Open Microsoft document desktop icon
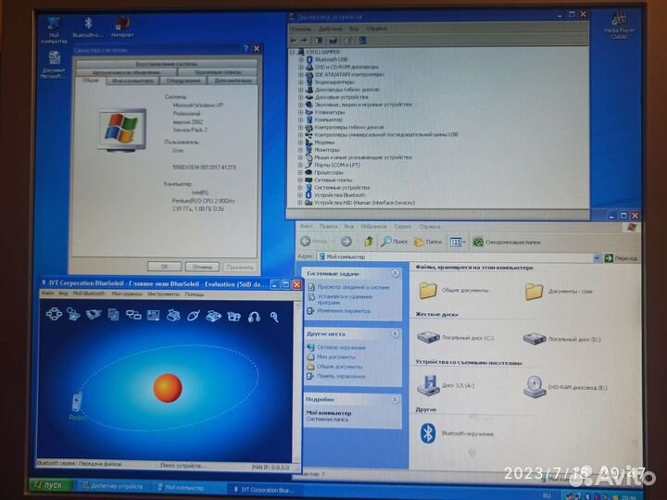Image resolution: width=667 pixels, height=500 pixels. click(x=54, y=65)
